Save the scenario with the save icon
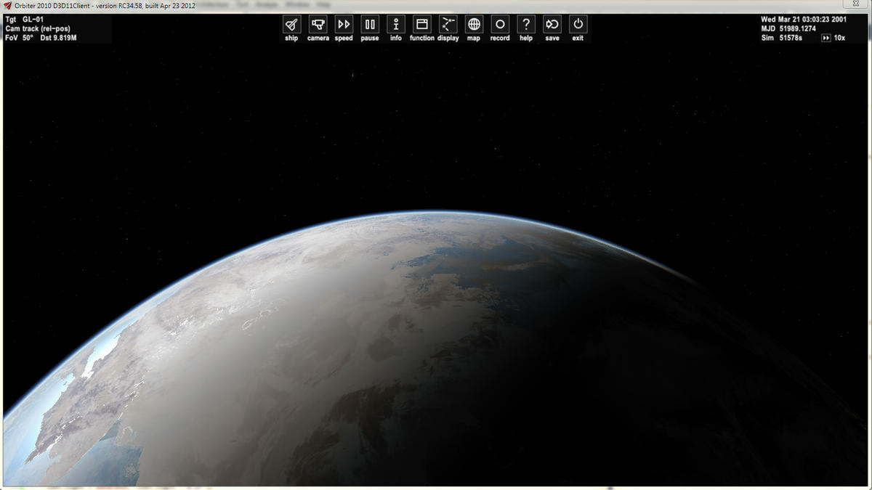The width and height of the screenshot is (872, 490). pyautogui.click(x=552, y=24)
